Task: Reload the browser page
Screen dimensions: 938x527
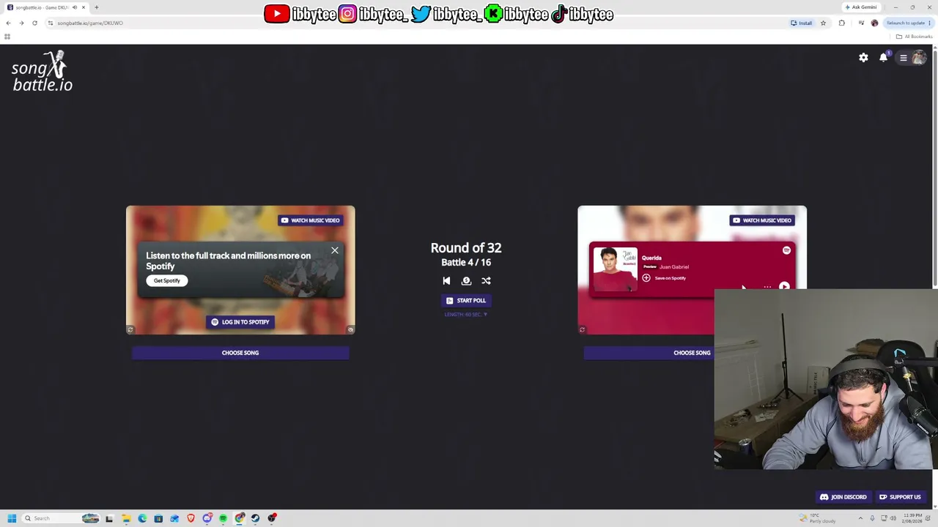Action: click(x=34, y=23)
